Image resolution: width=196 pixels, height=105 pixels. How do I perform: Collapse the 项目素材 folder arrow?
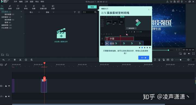point(21,11)
